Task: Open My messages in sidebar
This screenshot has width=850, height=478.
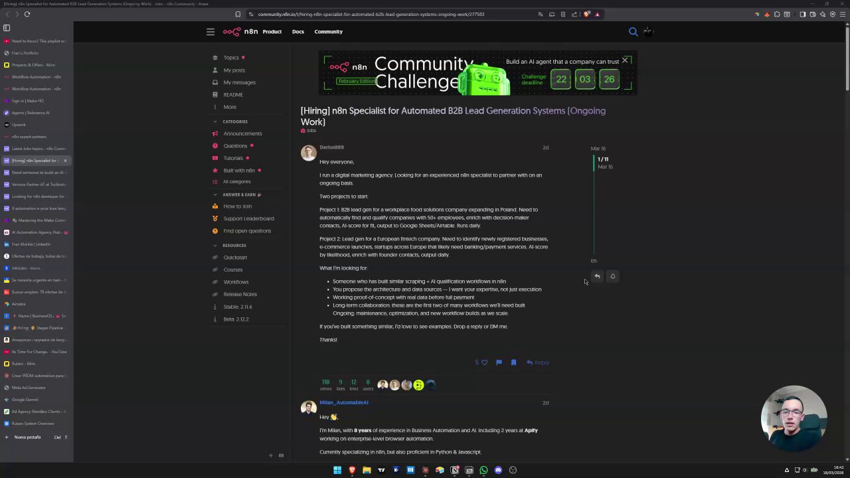Action: (239, 82)
